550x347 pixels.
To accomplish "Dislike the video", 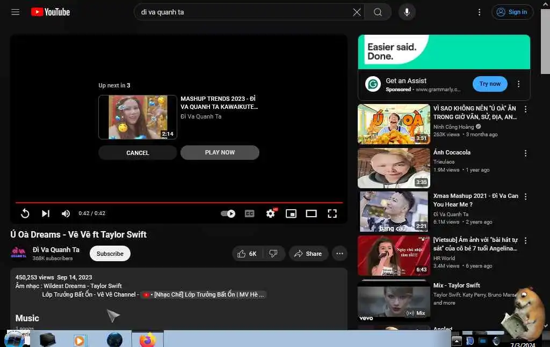I will point(273,254).
